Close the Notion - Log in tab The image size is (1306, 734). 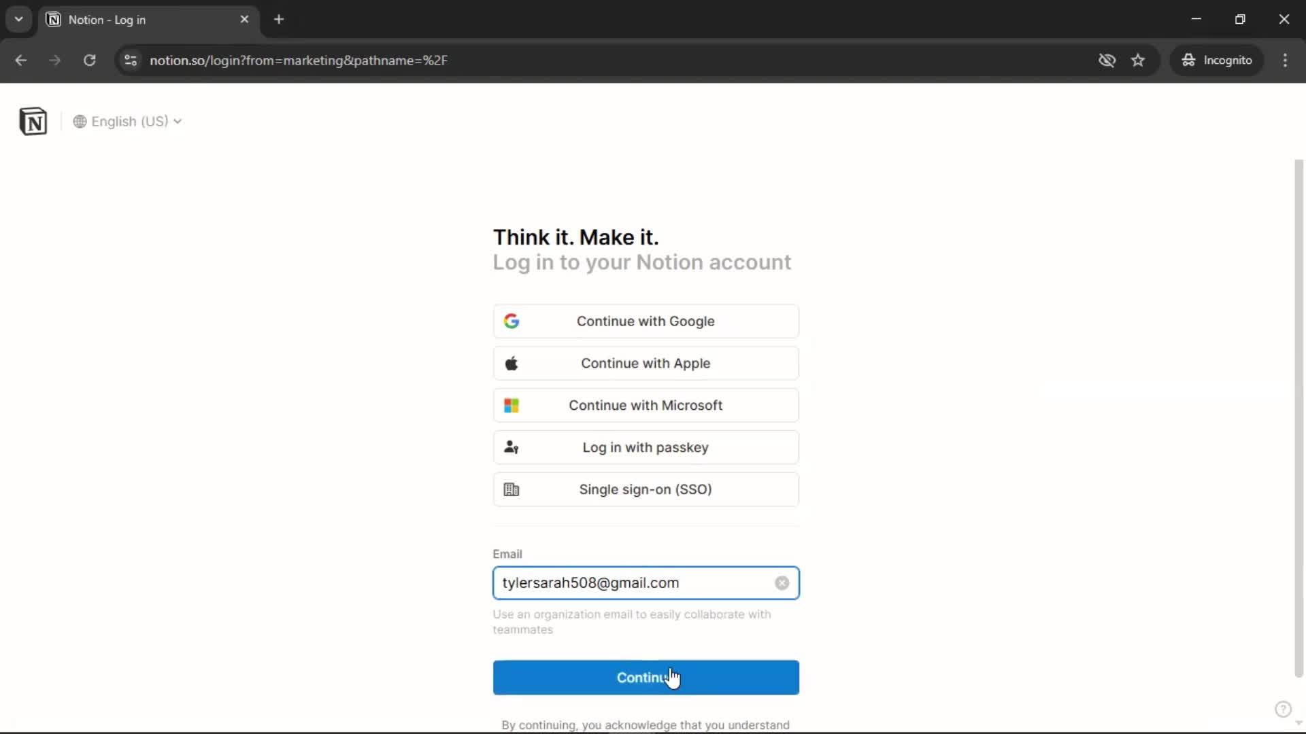point(244,20)
